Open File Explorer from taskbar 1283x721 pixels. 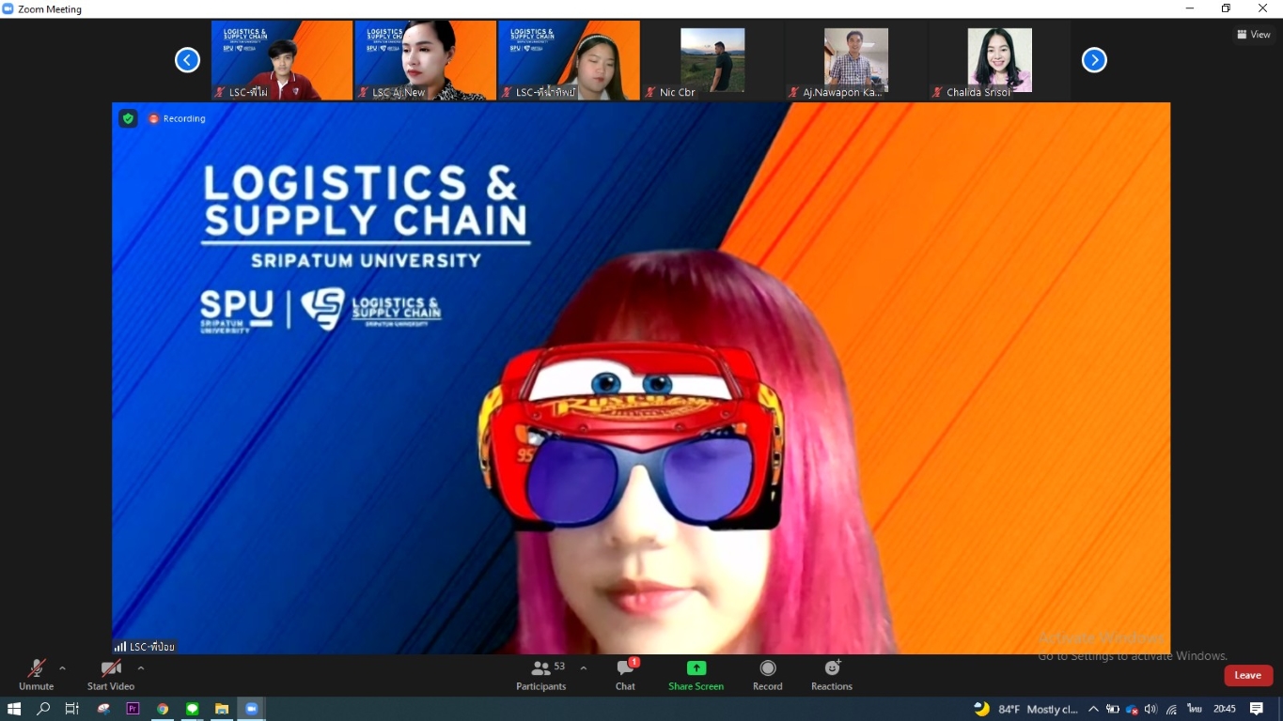pos(222,709)
